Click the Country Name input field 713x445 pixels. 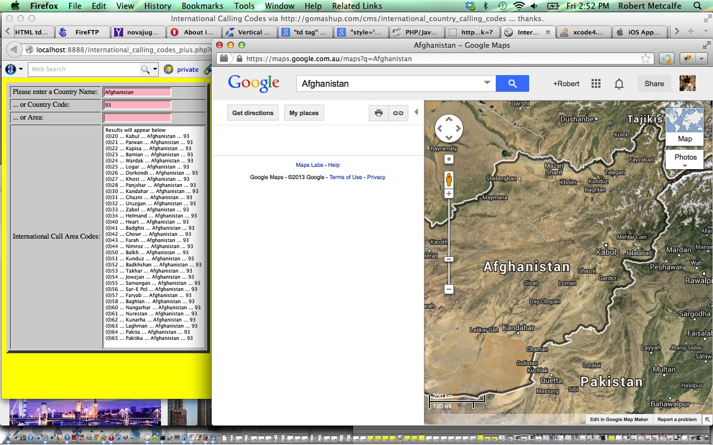tap(137, 92)
